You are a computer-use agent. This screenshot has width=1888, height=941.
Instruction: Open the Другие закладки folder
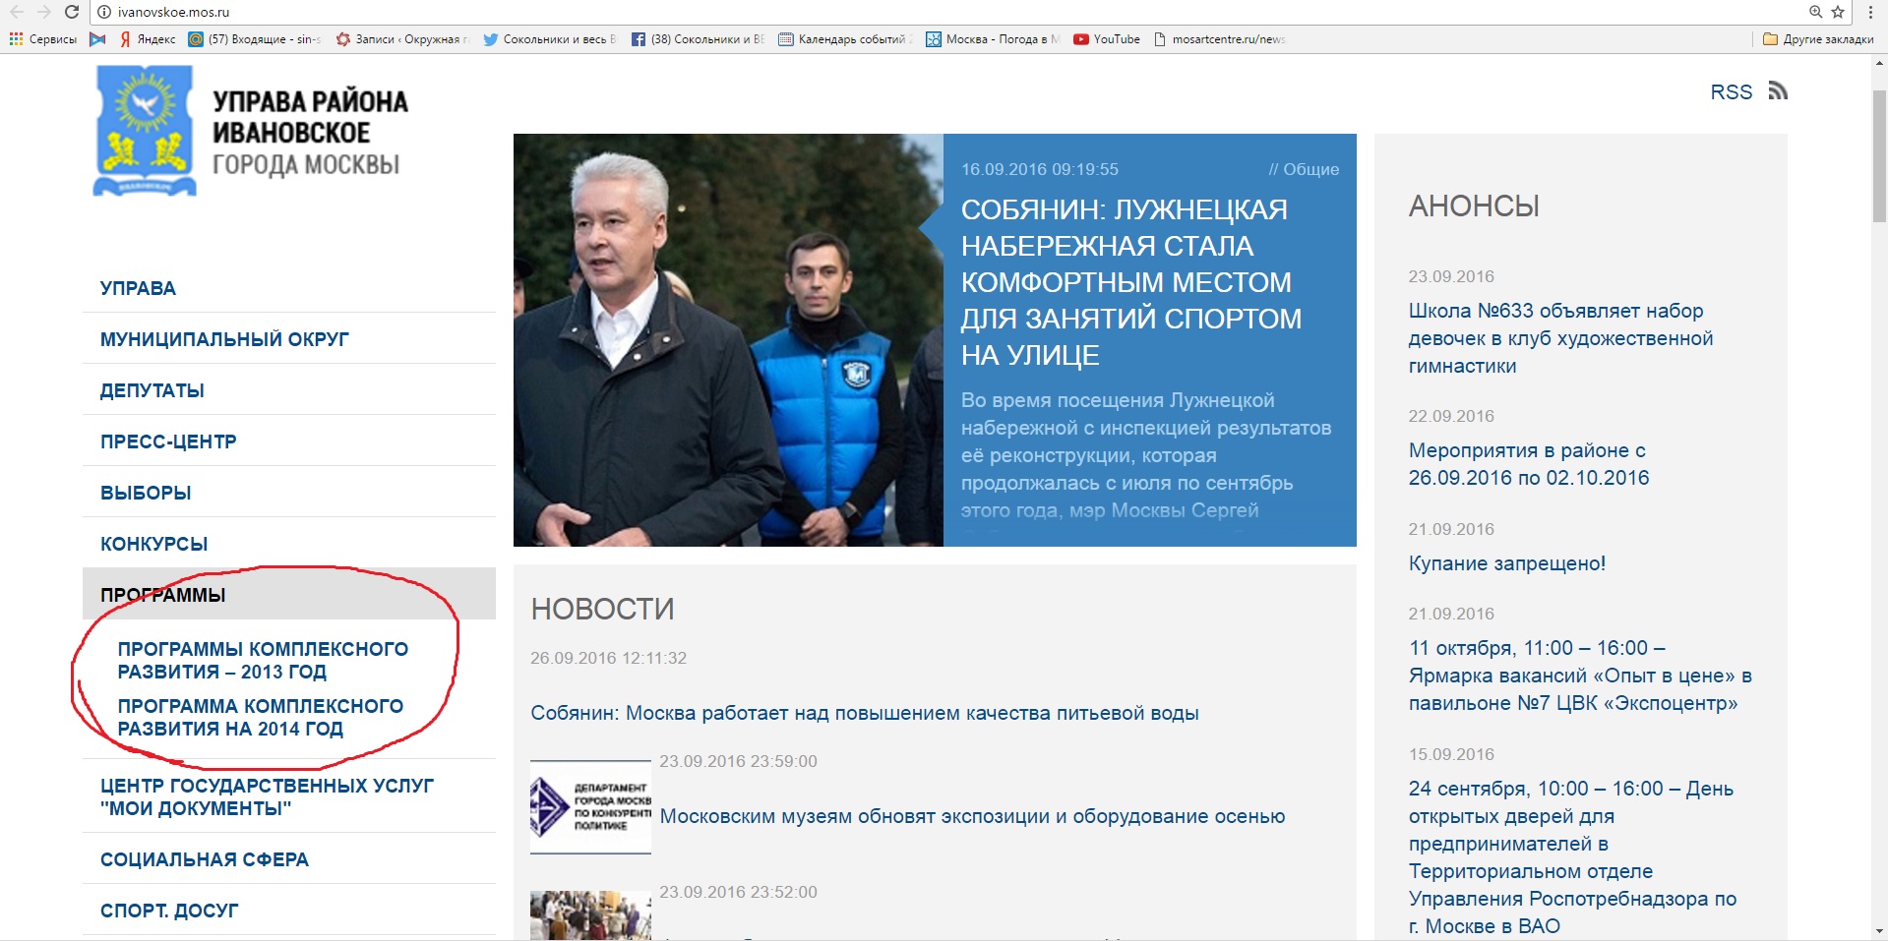click(x=1818, y=39)
